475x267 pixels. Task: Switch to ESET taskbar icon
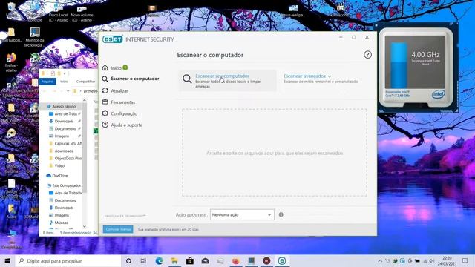tap(282, 260)
